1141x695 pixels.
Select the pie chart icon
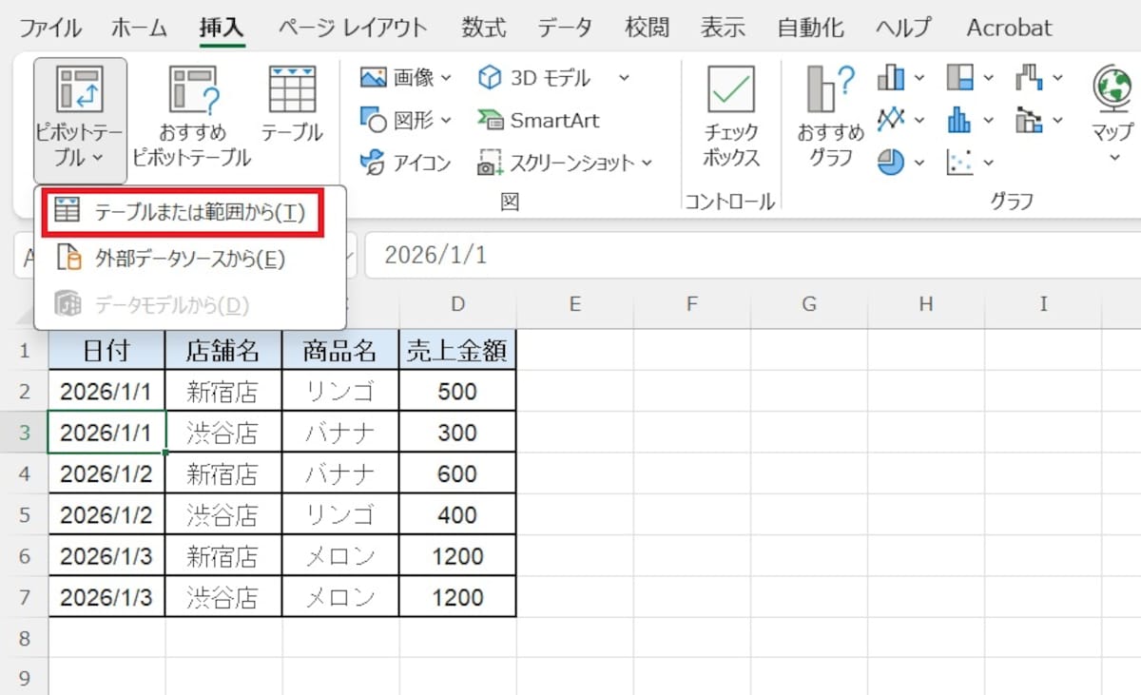click(889, 164)
